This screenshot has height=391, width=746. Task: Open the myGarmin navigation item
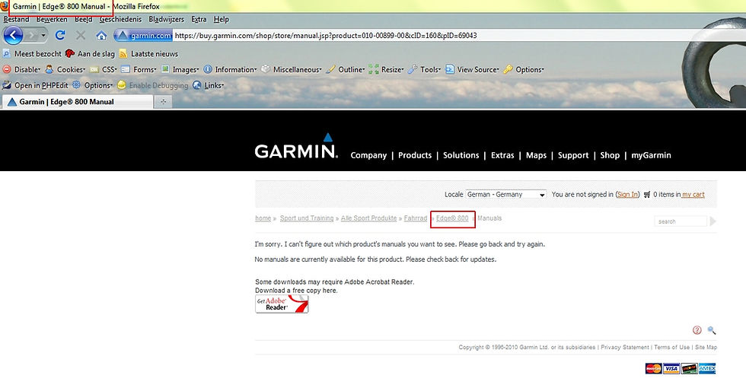coord(652,155)
